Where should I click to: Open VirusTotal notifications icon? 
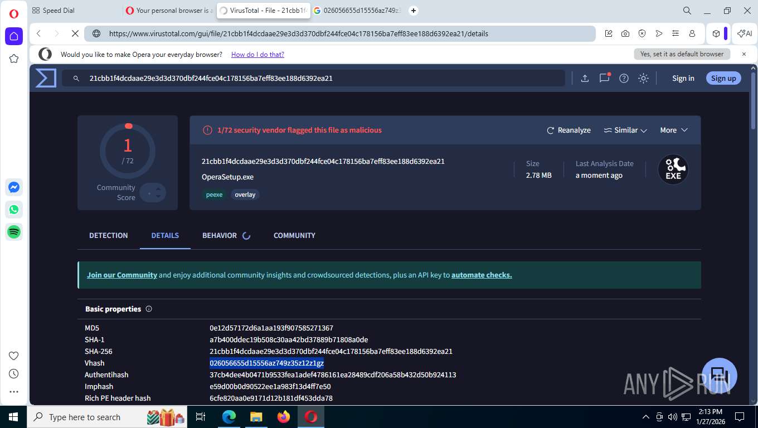click(605, 78)
